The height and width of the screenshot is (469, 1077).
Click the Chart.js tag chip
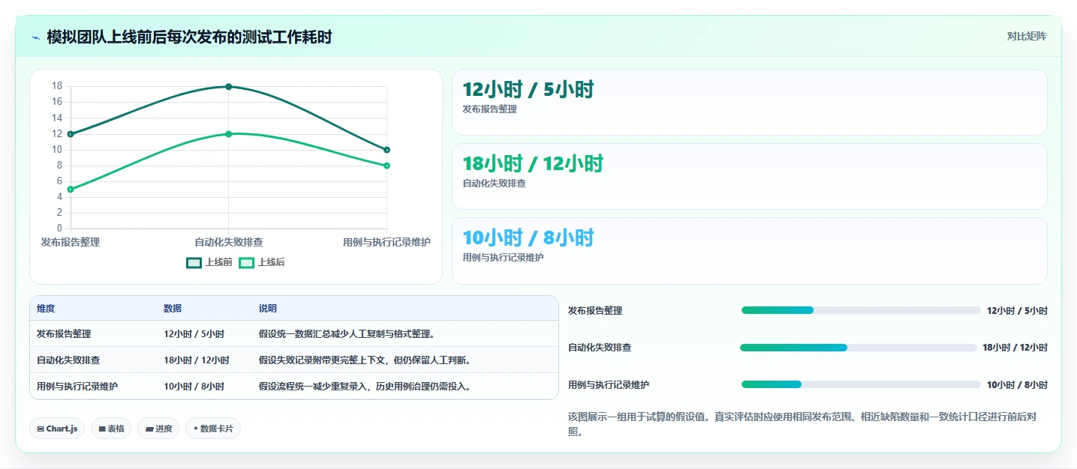coord(58,429)
